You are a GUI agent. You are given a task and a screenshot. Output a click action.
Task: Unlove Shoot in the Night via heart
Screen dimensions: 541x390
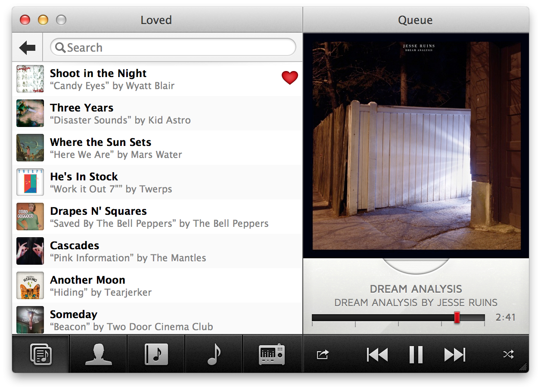click(x=290, y=77)
